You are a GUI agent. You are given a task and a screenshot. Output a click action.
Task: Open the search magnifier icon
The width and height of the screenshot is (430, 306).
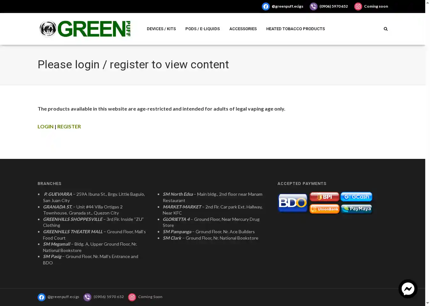click(x=385, y=29)
